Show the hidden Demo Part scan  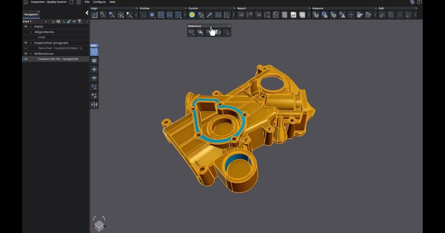(26, 48)
